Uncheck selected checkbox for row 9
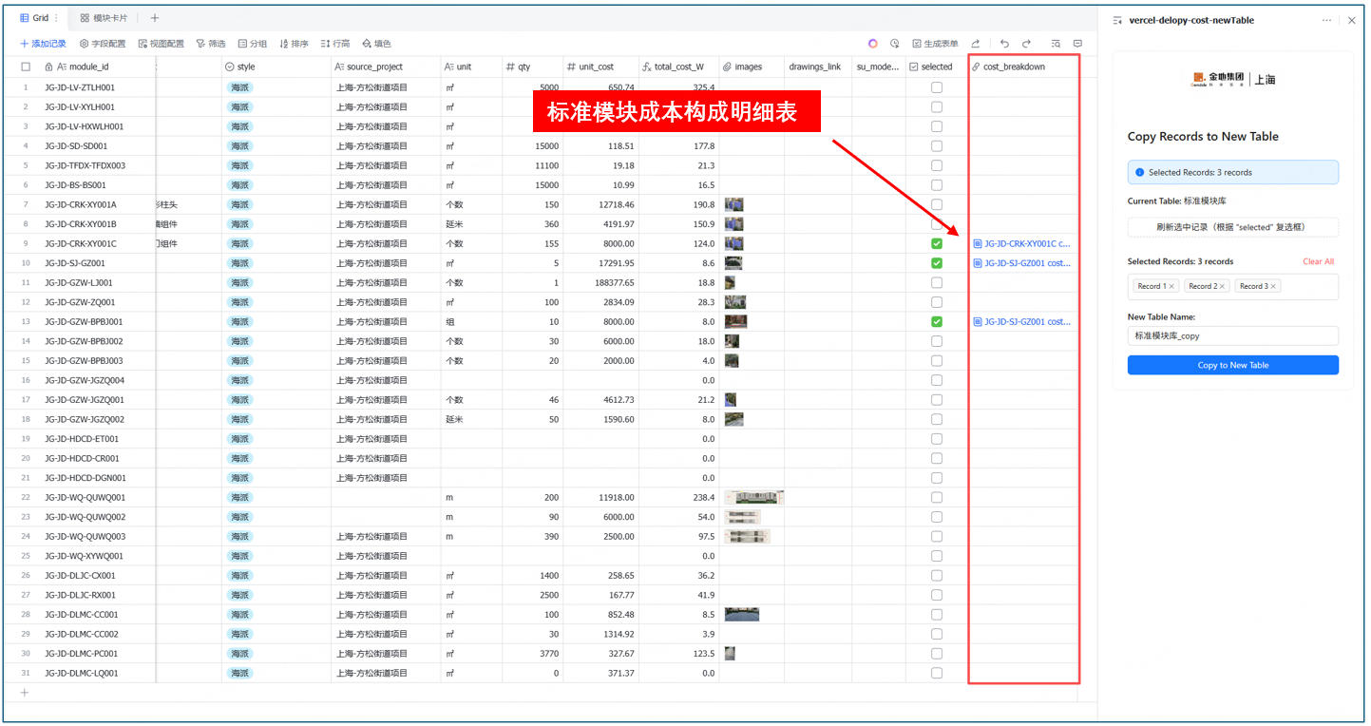Screen dimensions: 1371x726 937,243
